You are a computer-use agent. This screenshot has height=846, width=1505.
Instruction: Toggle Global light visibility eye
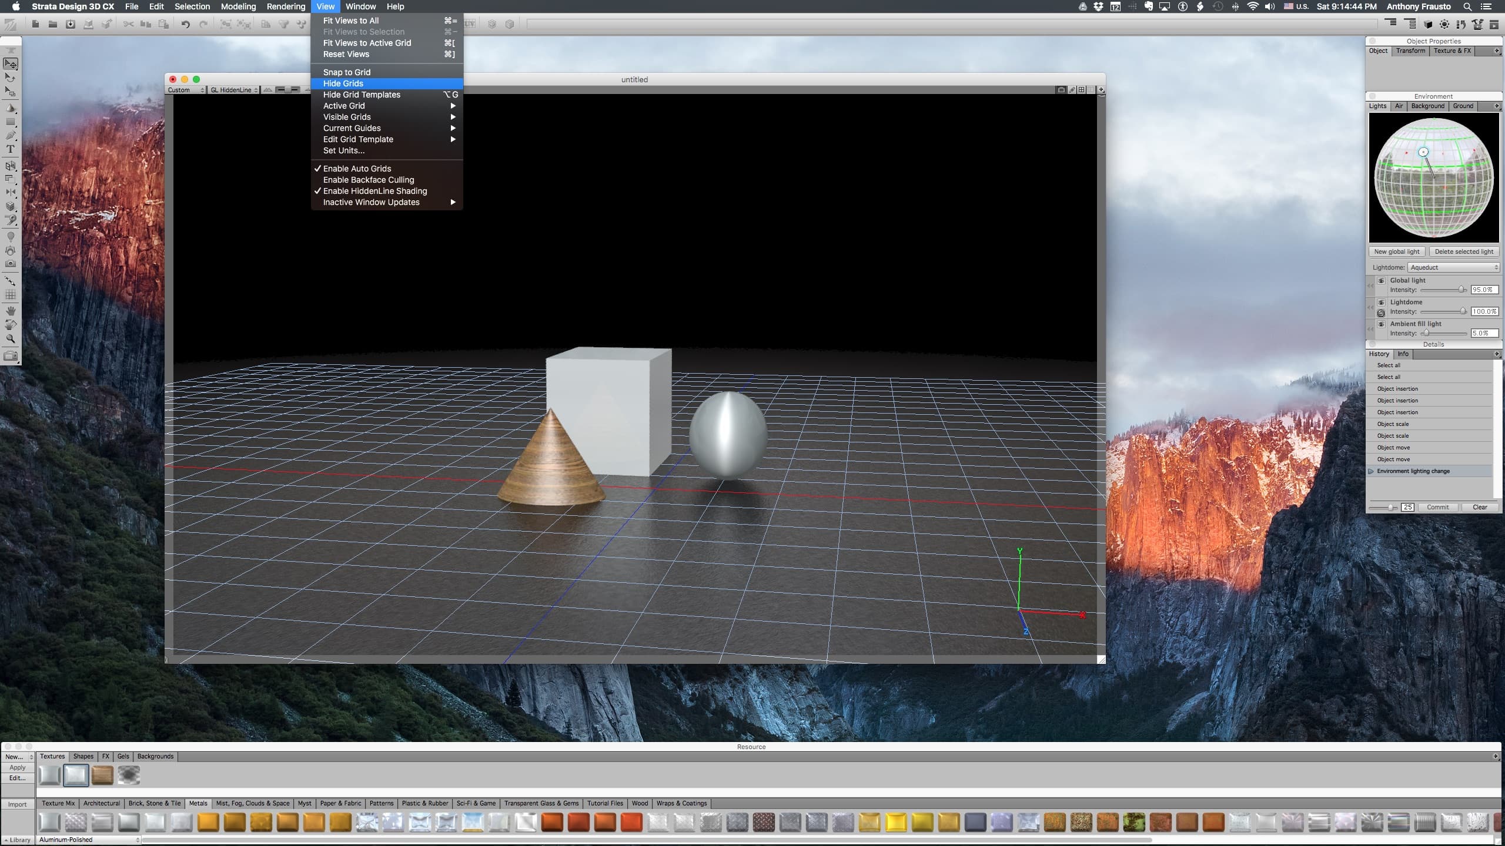1381,281
